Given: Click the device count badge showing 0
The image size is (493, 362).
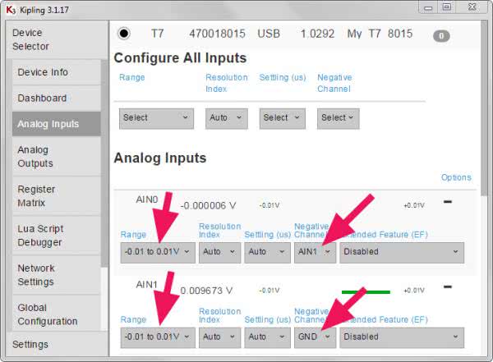Looking at the screenshot, I should [x=441, y=36].
